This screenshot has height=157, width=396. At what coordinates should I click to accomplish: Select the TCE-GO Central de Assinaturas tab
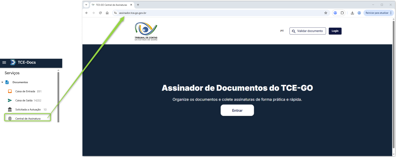pyautogui.click(x=112, y=5)
